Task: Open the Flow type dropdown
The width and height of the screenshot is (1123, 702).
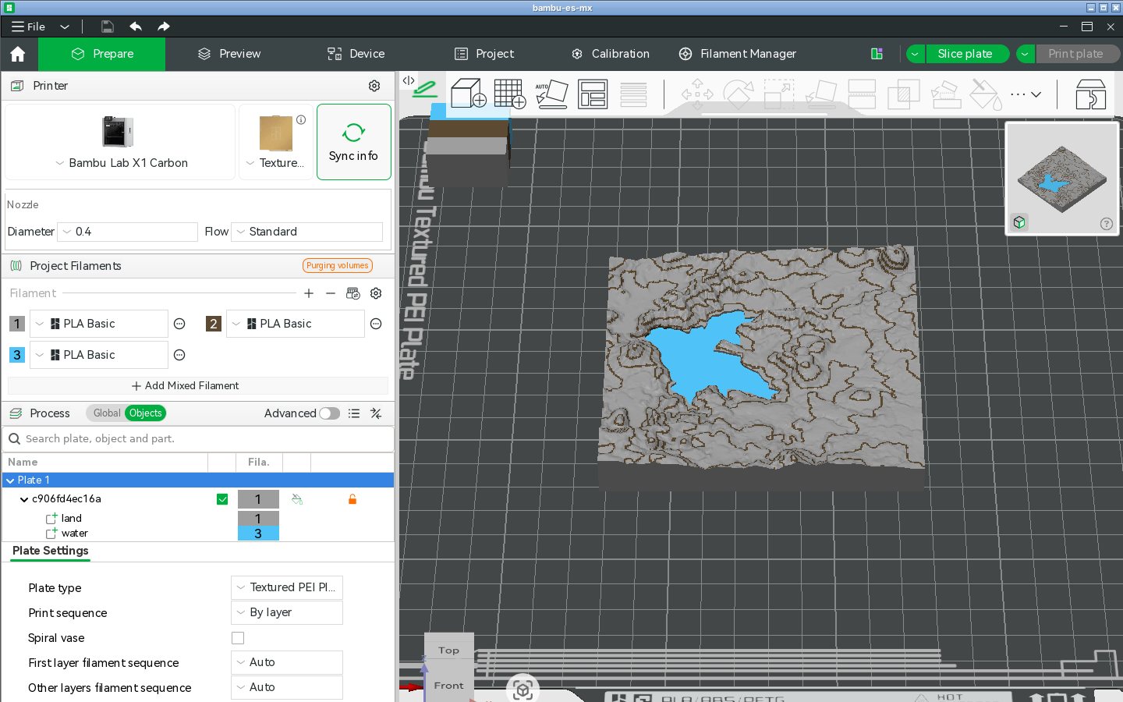Action: click(307, 232)
